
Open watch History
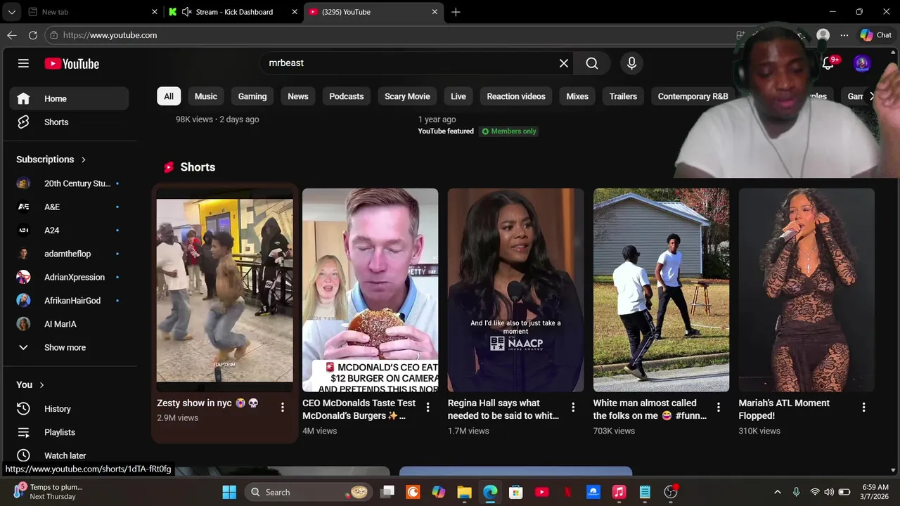click(69, 408)
